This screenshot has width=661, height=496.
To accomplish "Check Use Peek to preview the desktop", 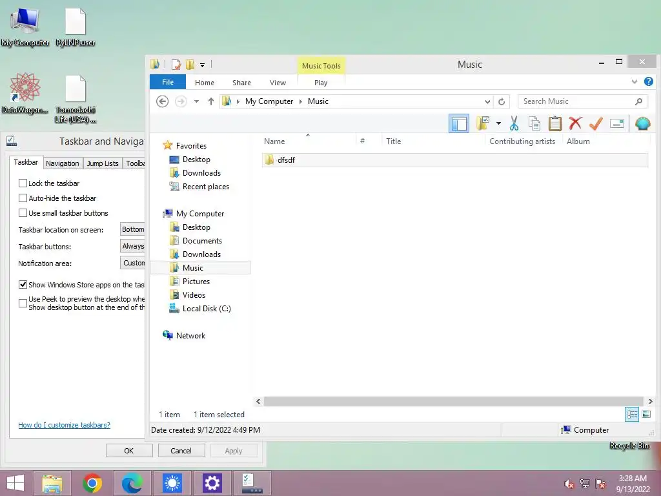I will click(23, 304).
